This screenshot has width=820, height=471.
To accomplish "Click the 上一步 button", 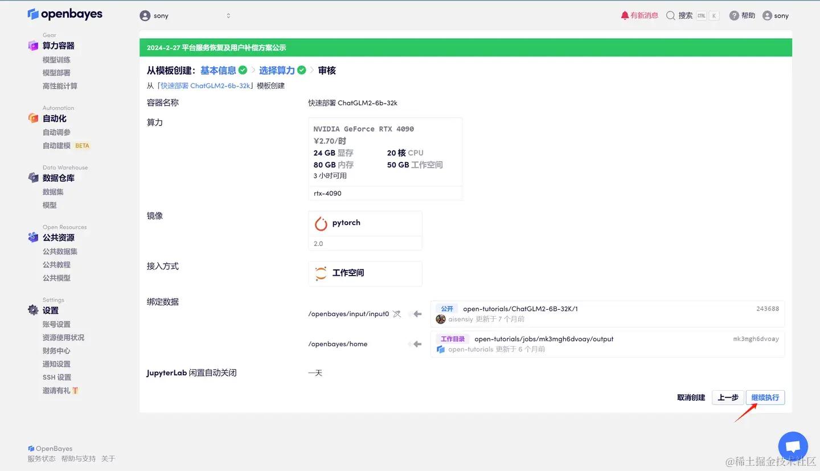I will [x=728, y=398].
